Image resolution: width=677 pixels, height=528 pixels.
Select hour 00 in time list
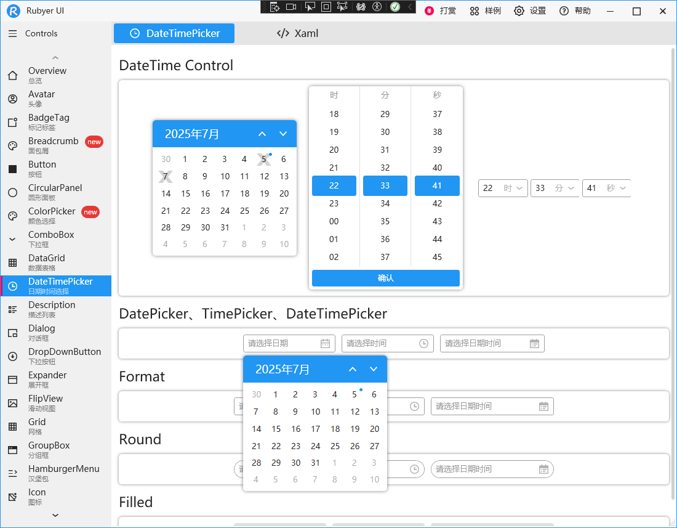[x=334, y=221]
